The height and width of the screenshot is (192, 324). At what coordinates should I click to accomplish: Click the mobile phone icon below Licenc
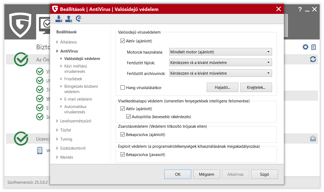[x=40, y=150]
